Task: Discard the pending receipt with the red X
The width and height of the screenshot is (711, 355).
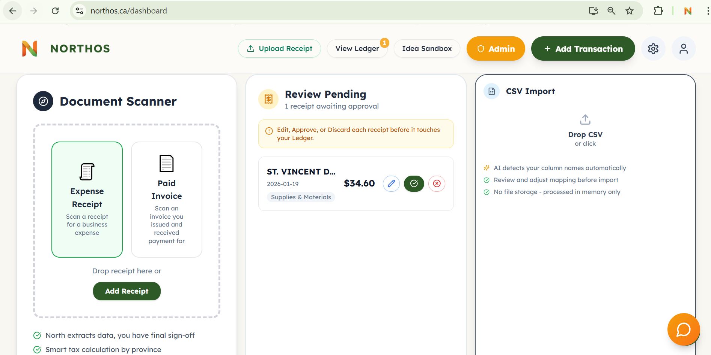Action: (x=437, y=183)
